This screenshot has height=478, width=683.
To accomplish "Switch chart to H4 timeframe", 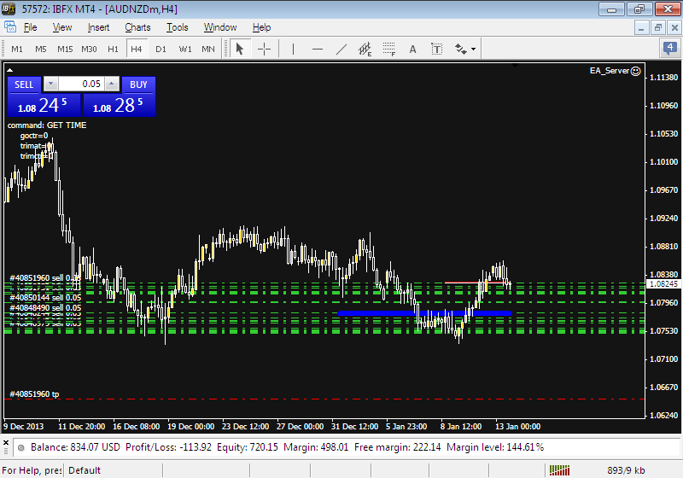I will [x=137, y=49].
